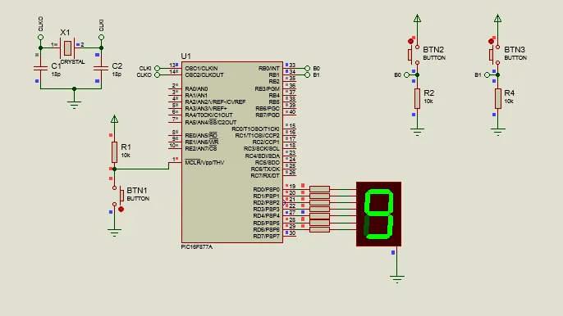Click the resistor on the RD6 line
Image resolution: width=563 pixels, height=316 pixels.
point(319,230)
